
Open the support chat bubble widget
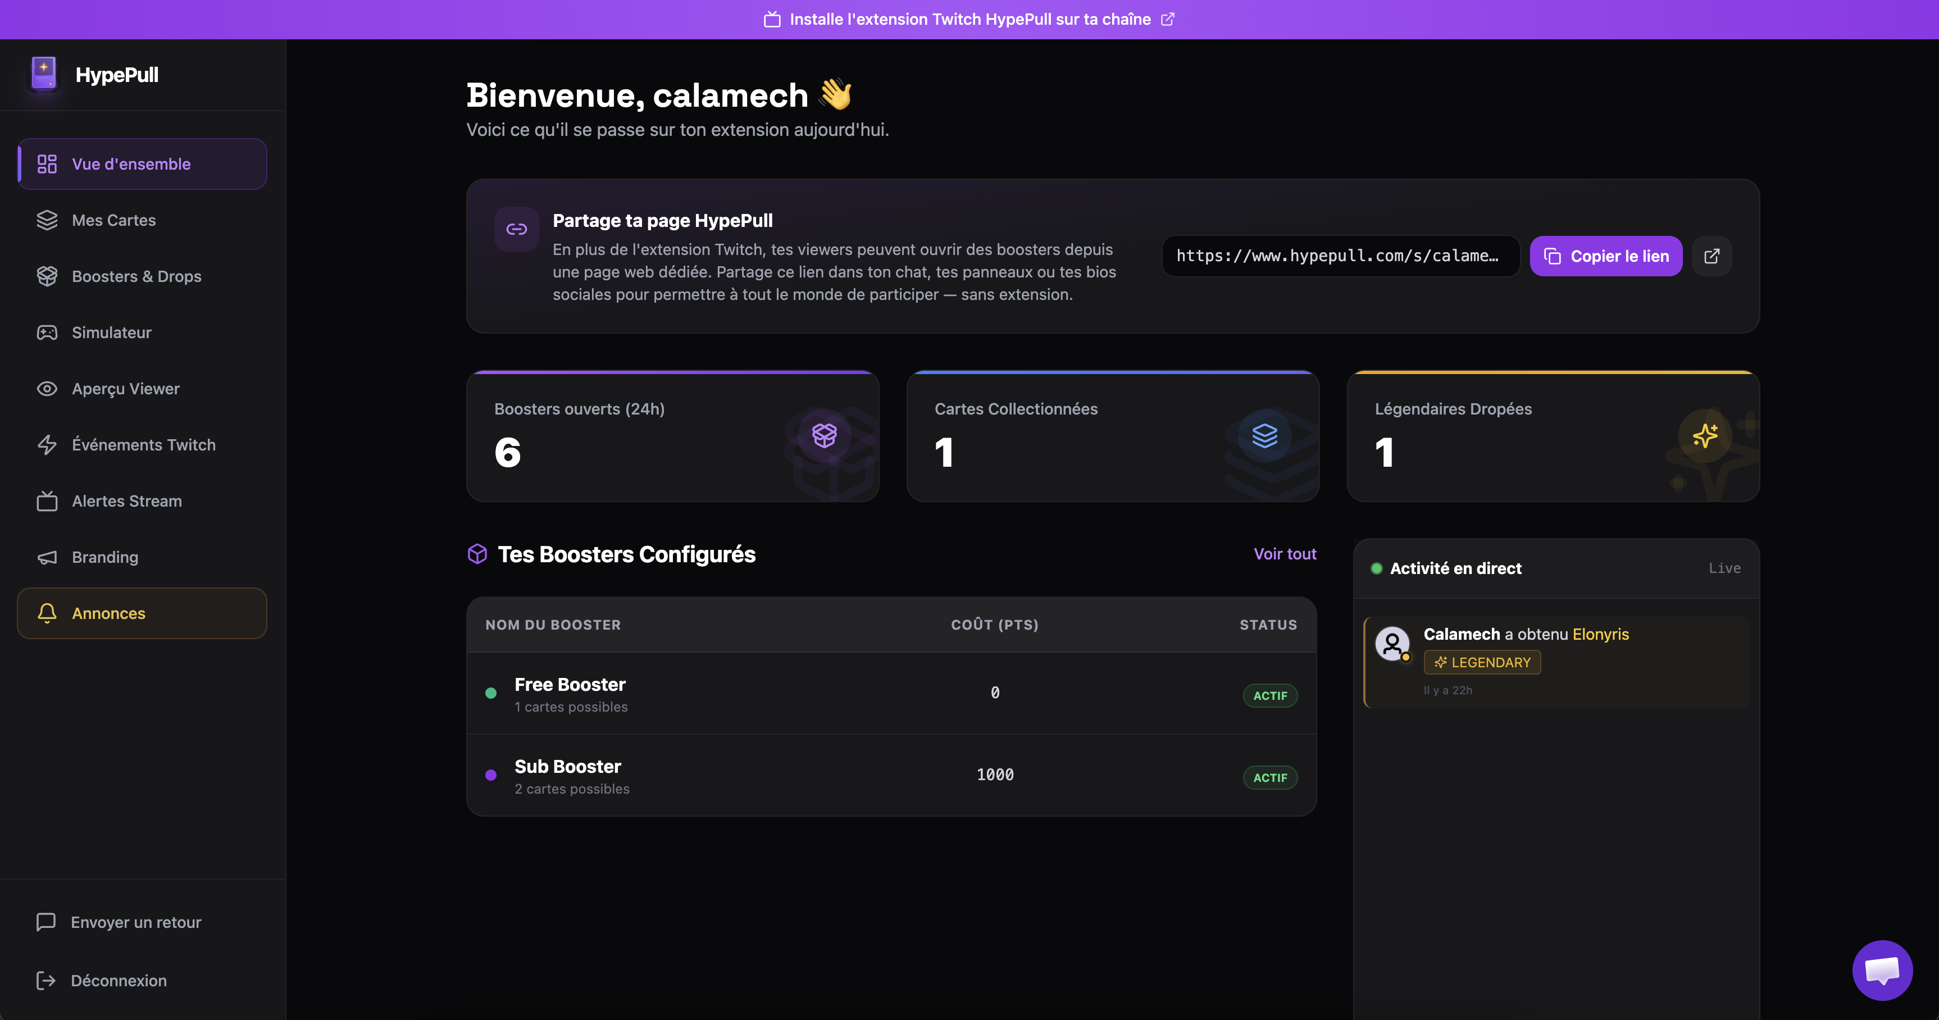tap(1882, 971)
